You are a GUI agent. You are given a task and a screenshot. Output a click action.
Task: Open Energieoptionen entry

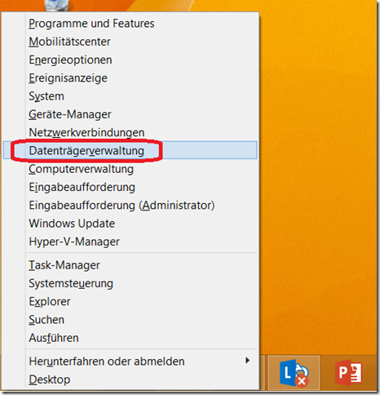tap(130, 60)
